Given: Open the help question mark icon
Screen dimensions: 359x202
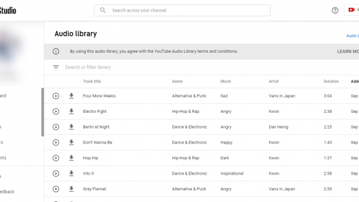Looking at the screenshot, I should coord(335,10).
